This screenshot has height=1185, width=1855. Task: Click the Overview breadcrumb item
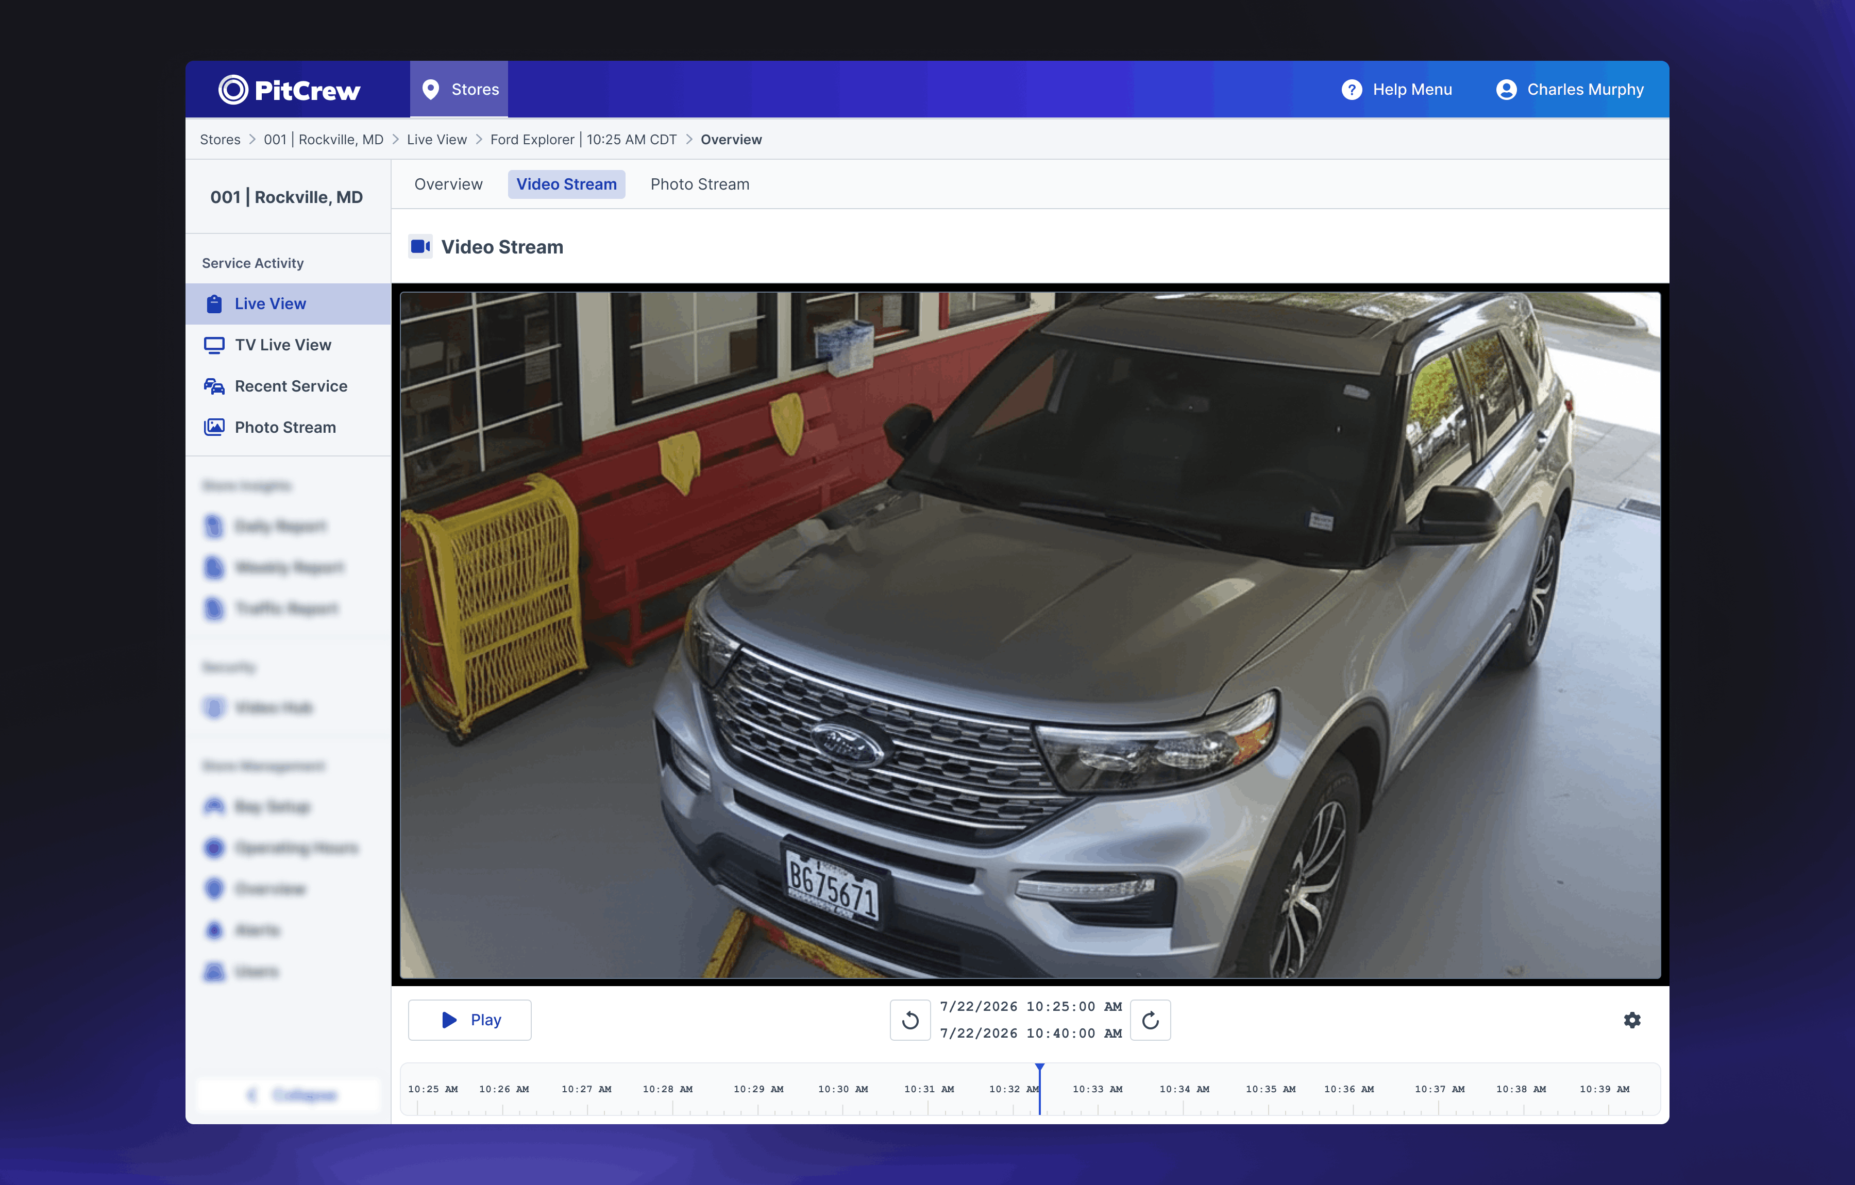point(731,140)
